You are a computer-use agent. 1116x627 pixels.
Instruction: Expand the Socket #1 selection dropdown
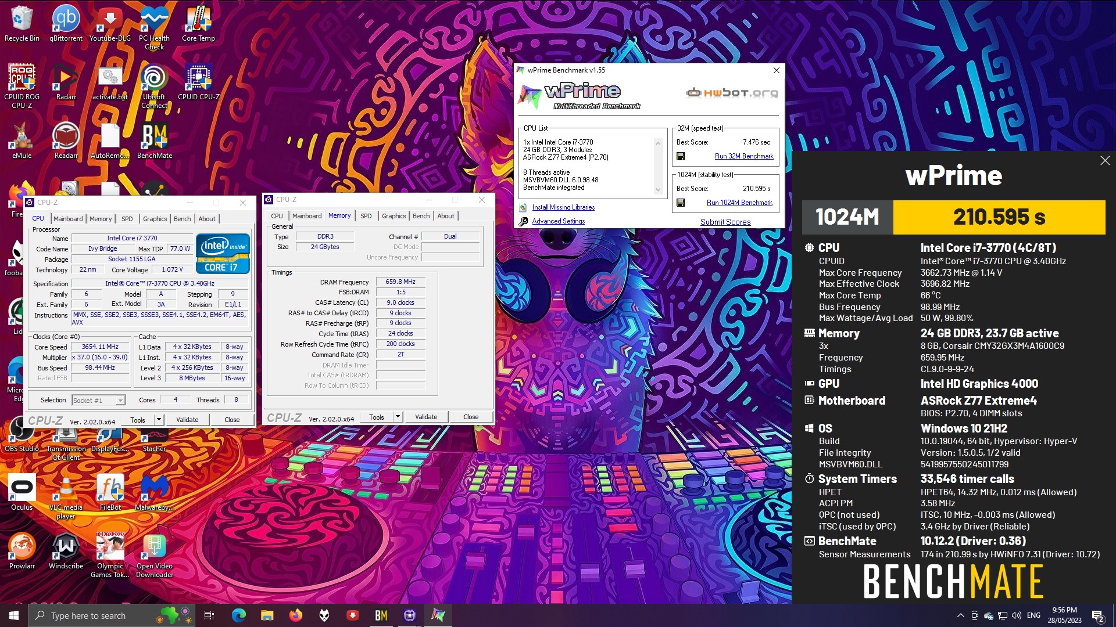(x=120, y=400)
